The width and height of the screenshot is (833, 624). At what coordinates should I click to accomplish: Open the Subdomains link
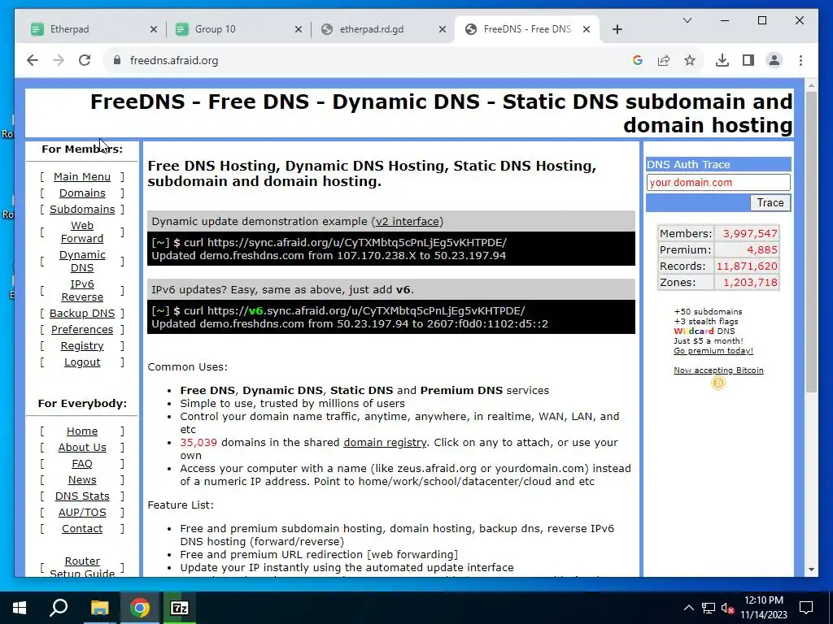tap(82, 210)
